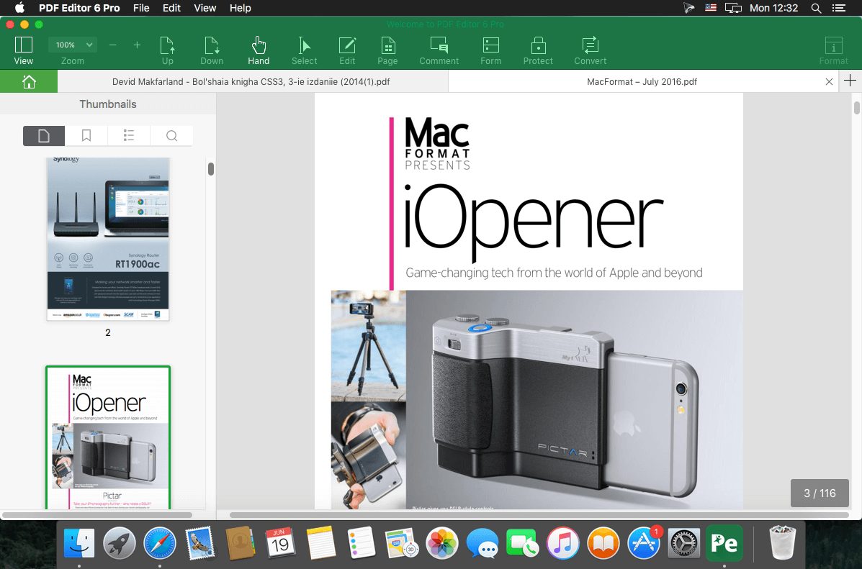
Task: Click the thumbnails panel vertical scrollbar
Action: click(211, 168)
